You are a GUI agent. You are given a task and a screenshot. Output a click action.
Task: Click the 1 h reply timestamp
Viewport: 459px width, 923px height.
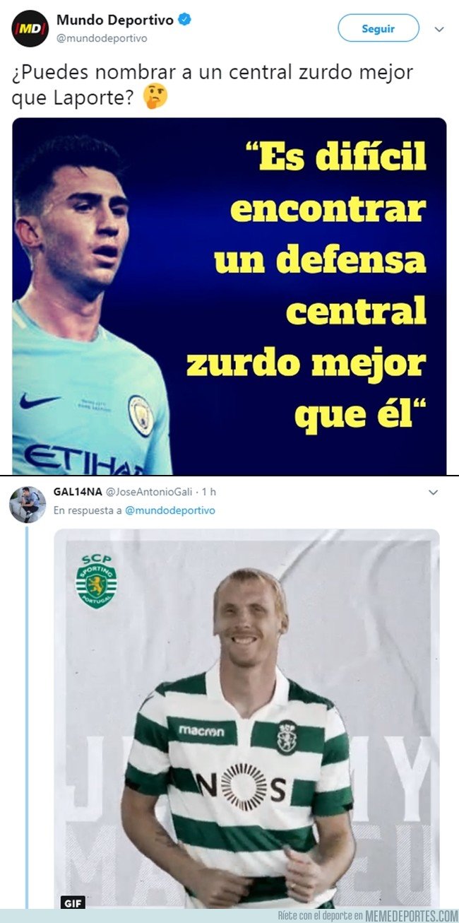point(209,491)
